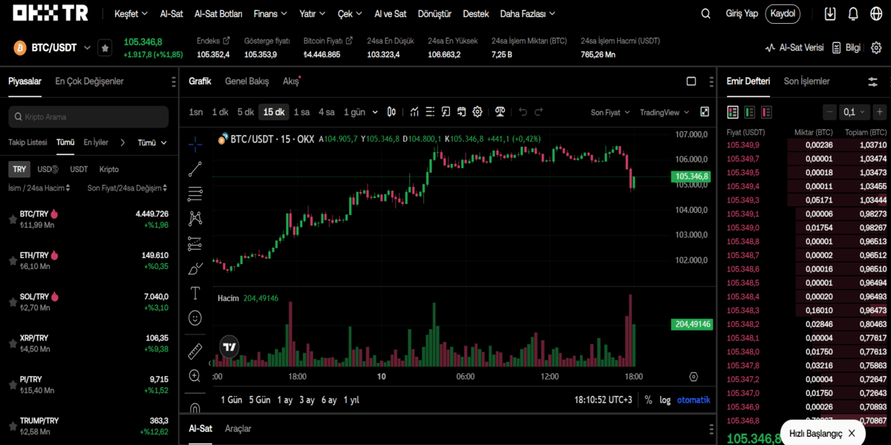Choose the ruler measure tool
Image resolution: width=891 pixels, height=445 pixels.
[x=195, y=351]
